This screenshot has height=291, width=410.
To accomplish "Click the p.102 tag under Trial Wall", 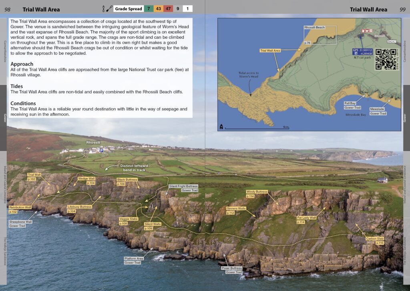I will (x=31, y=179).
